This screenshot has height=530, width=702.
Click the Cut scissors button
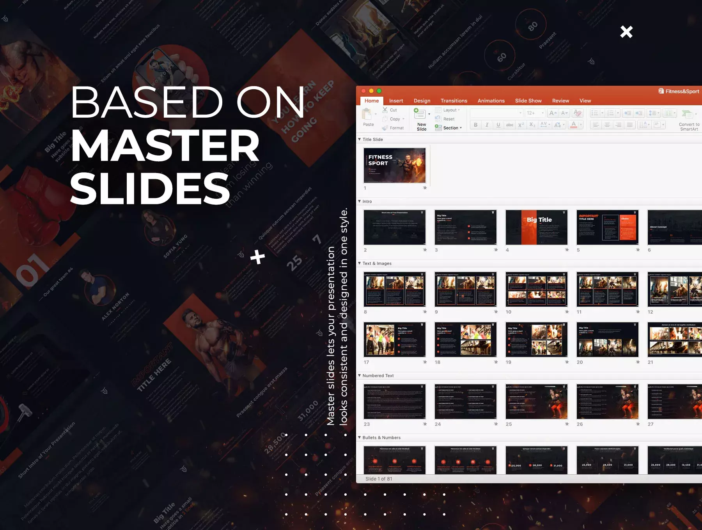click(x=390, y=110)
